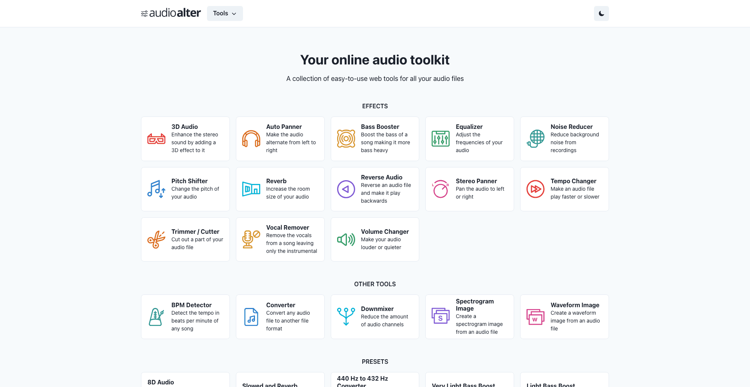Click the Waveform Image W icon
The width and height of the screenshot is (750, 387).
tap(535, 317)
